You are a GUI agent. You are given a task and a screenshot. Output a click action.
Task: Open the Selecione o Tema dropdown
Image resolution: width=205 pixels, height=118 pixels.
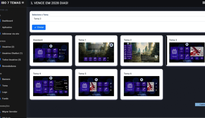(x=118, y=19)
